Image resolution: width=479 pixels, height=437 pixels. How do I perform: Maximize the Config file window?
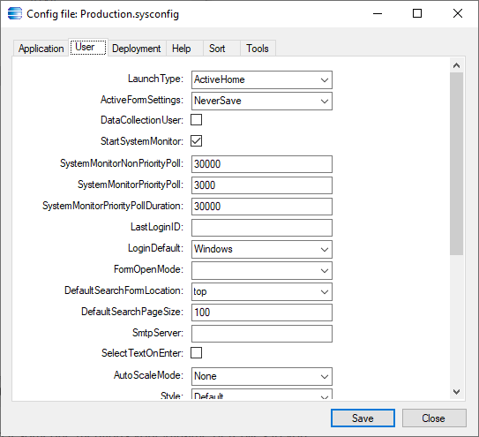(417, 13)
